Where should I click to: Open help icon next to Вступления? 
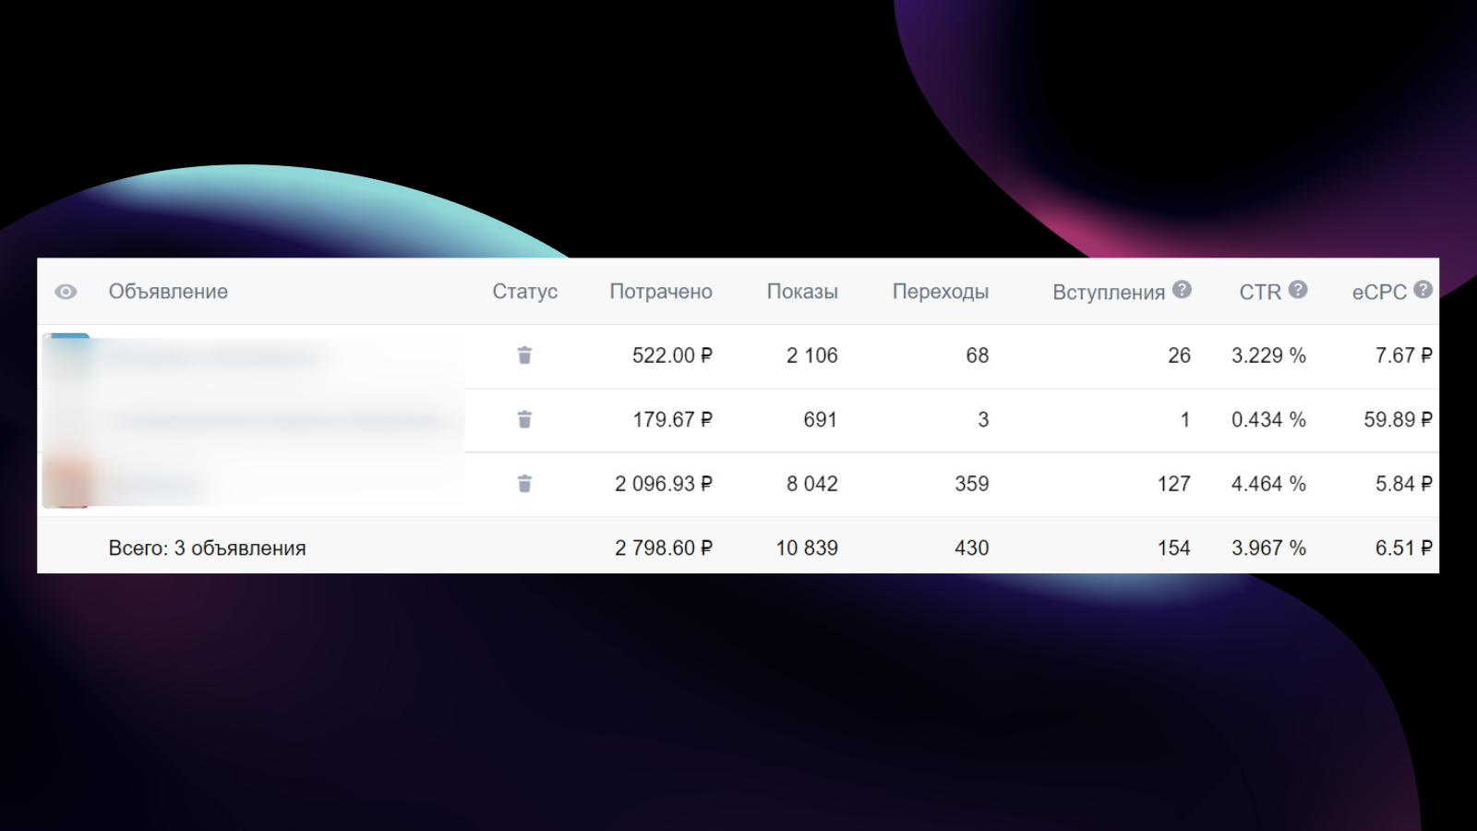(x=1182, y=290)
